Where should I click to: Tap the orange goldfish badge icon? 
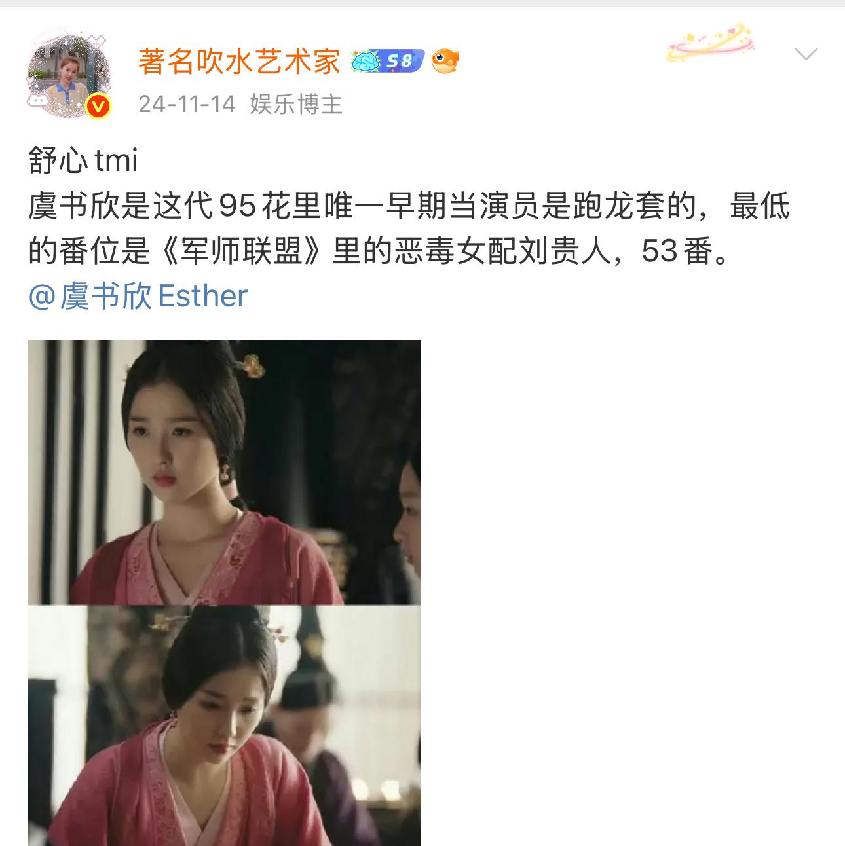click(x=445, y=61)
